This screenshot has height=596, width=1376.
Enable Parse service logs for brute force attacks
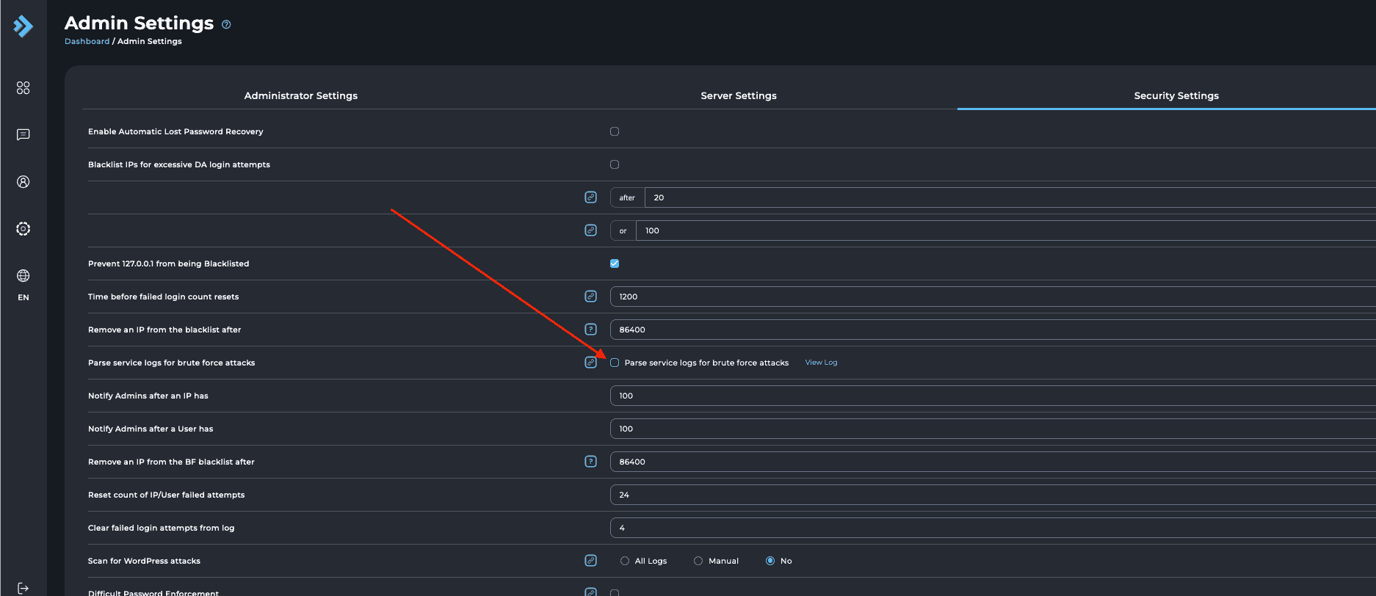(615, 363)
